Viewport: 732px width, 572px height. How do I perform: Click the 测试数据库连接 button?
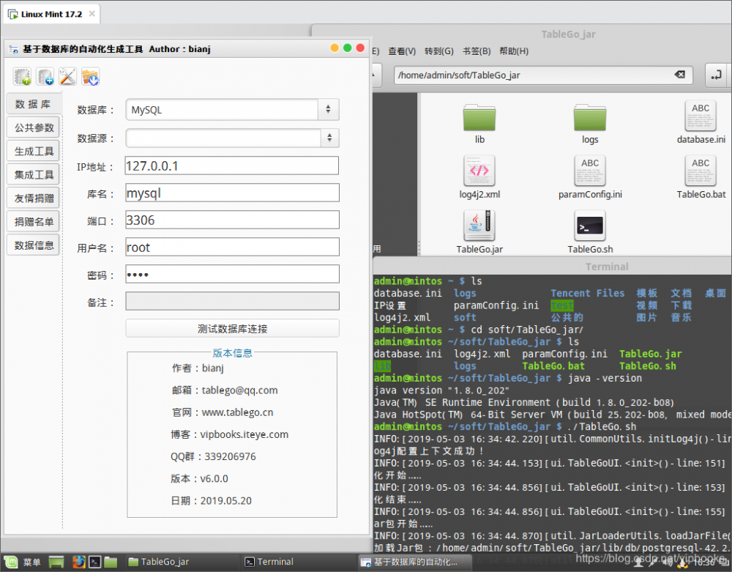[x=232, y=329]
